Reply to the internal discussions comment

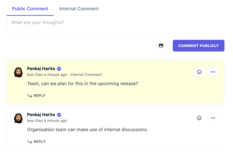[x=37, y=142]
